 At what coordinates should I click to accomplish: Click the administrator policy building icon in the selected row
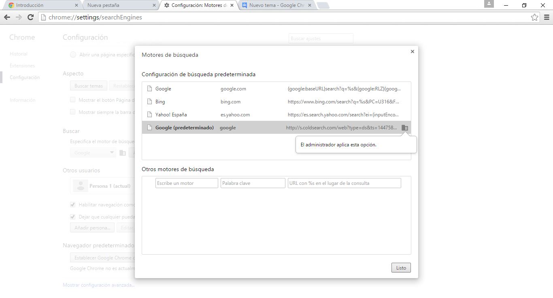tap(404, 127)
